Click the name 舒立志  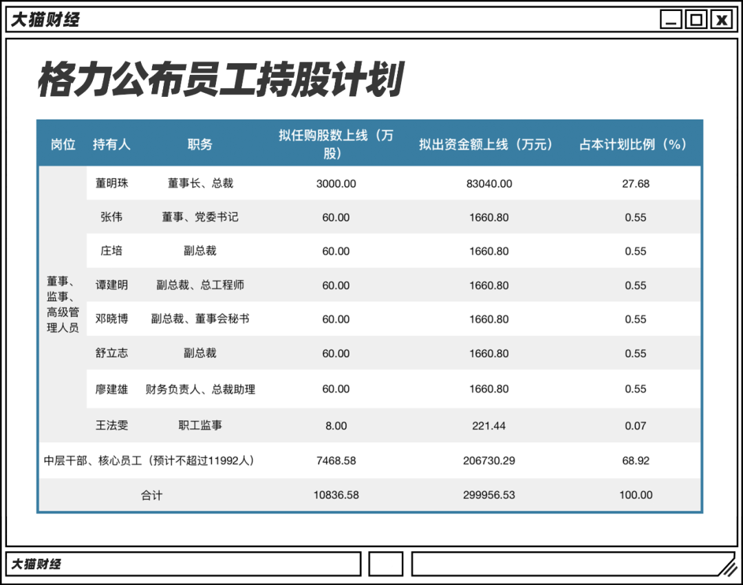(112, 353)
